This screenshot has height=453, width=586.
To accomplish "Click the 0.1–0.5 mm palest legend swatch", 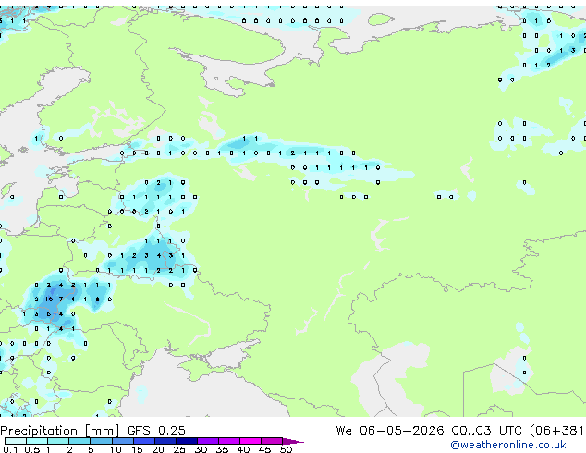I will [x=16, y=441].
